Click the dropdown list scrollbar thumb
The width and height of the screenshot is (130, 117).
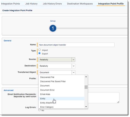pos(86,87)
